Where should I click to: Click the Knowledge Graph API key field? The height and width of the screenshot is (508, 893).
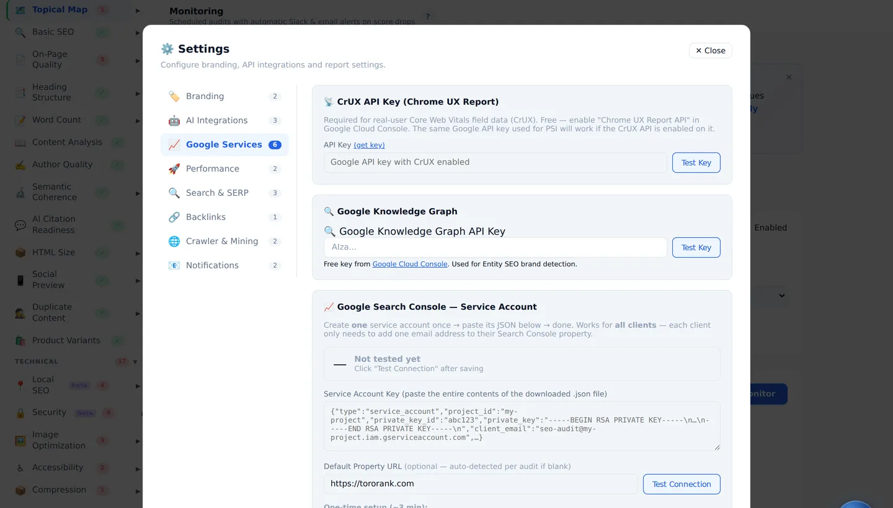[495, 247]
